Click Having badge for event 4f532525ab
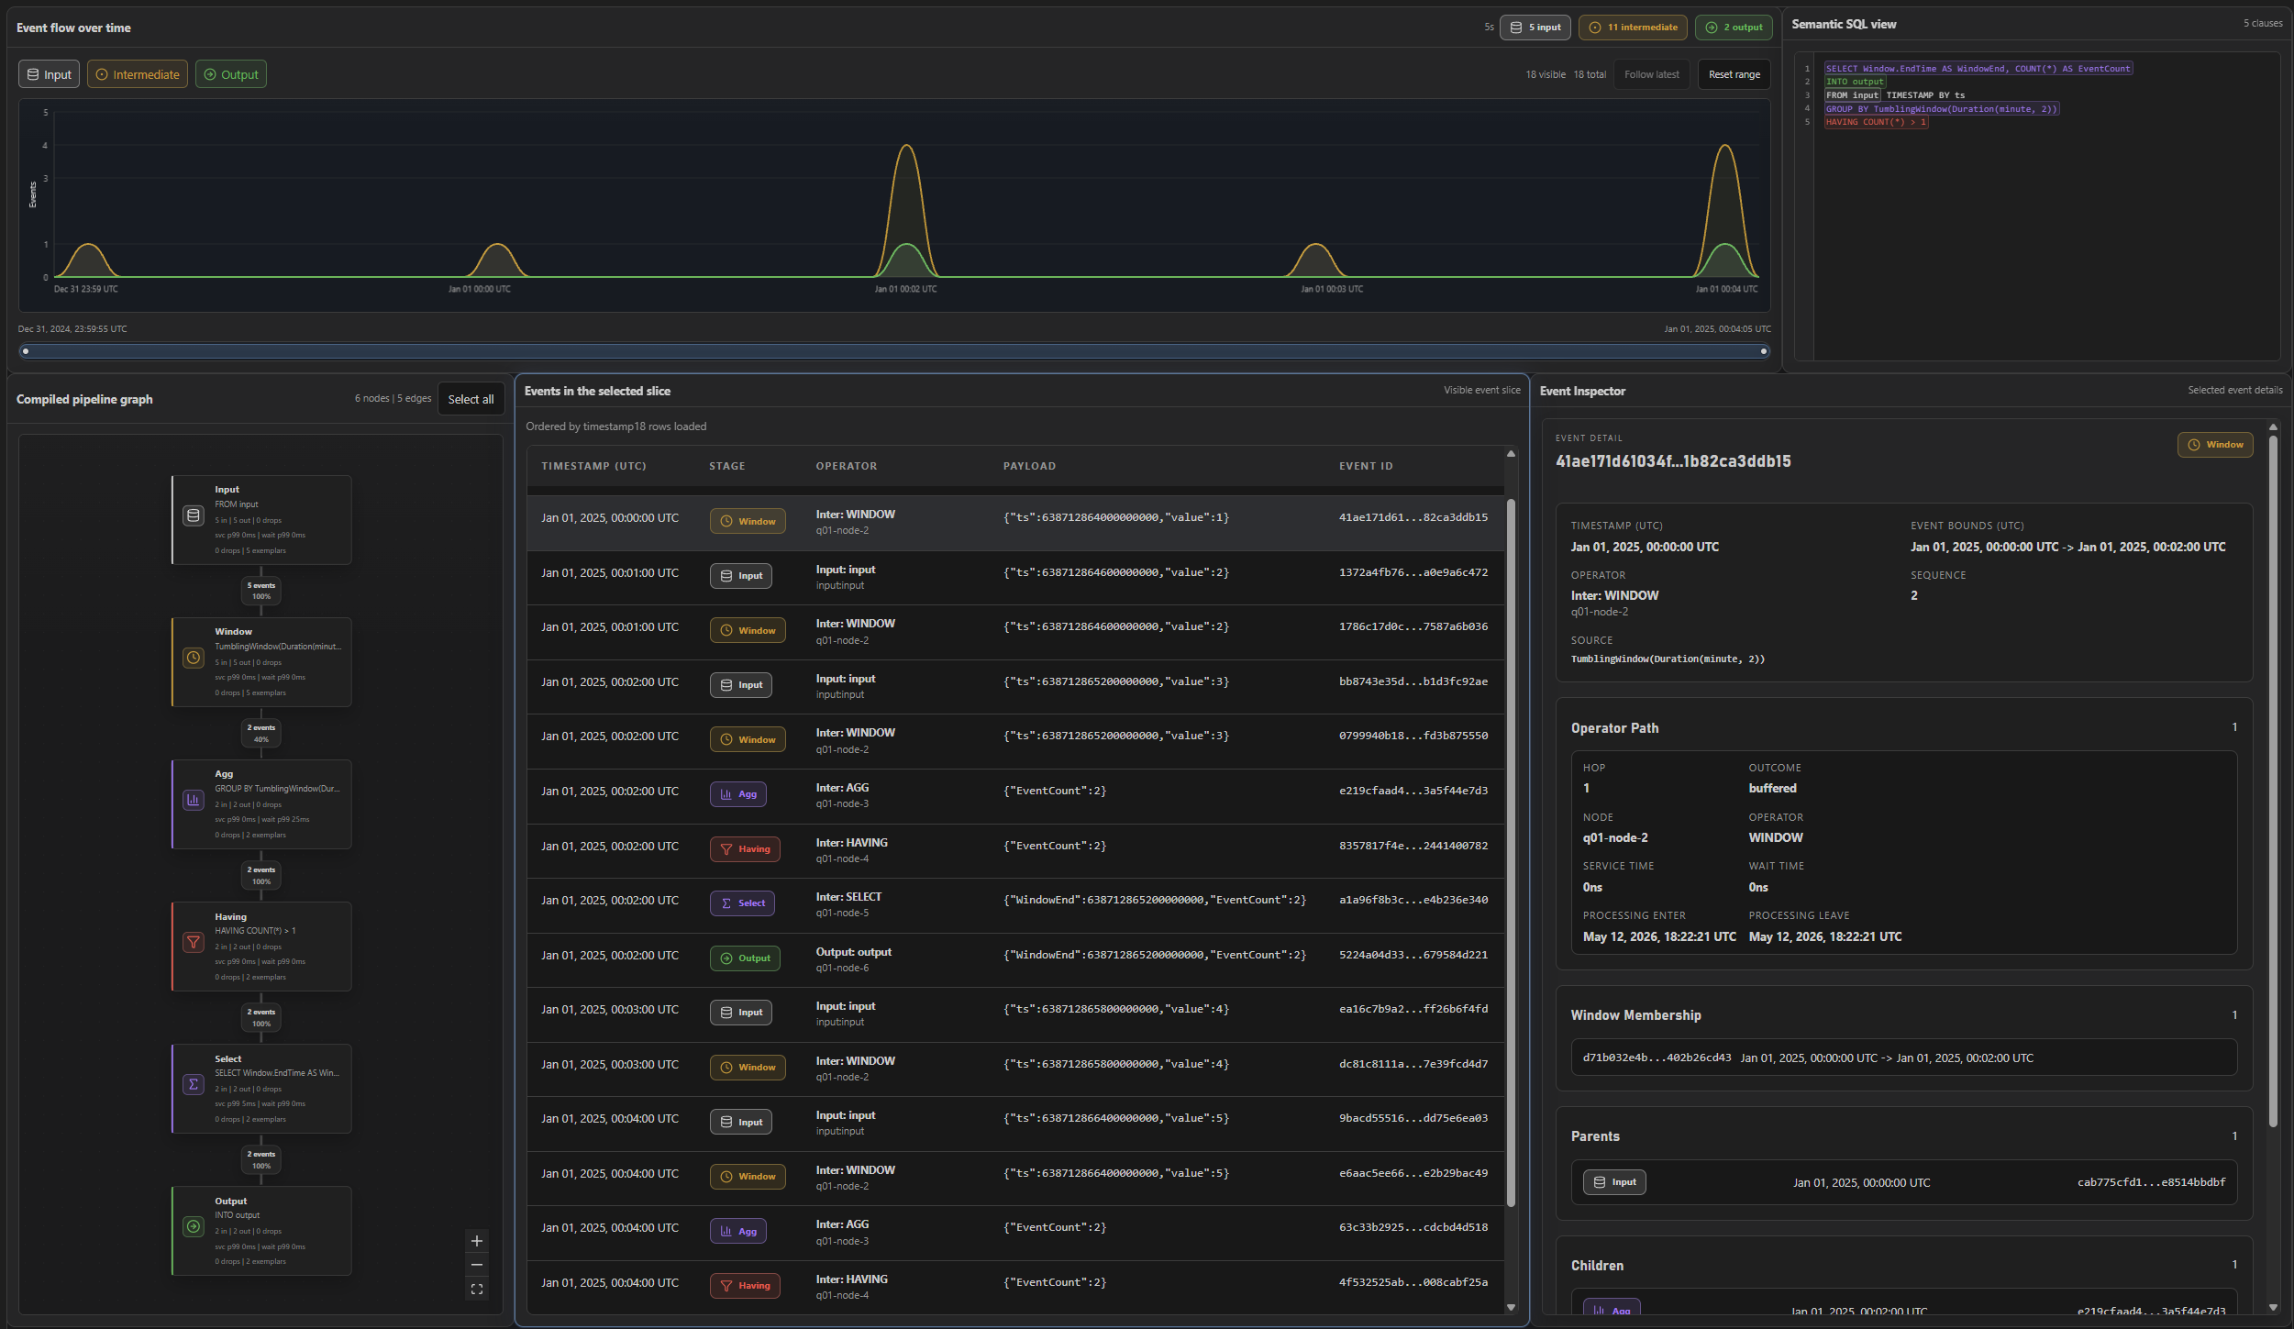The image size is (2294, 1329). 745,1286
